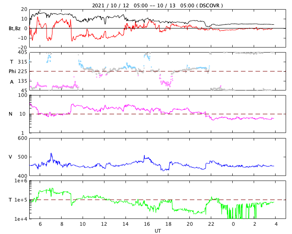Click the 6 hour tick on the UT axis
Screen dimensions: 292x234
(x=40, y=224)
